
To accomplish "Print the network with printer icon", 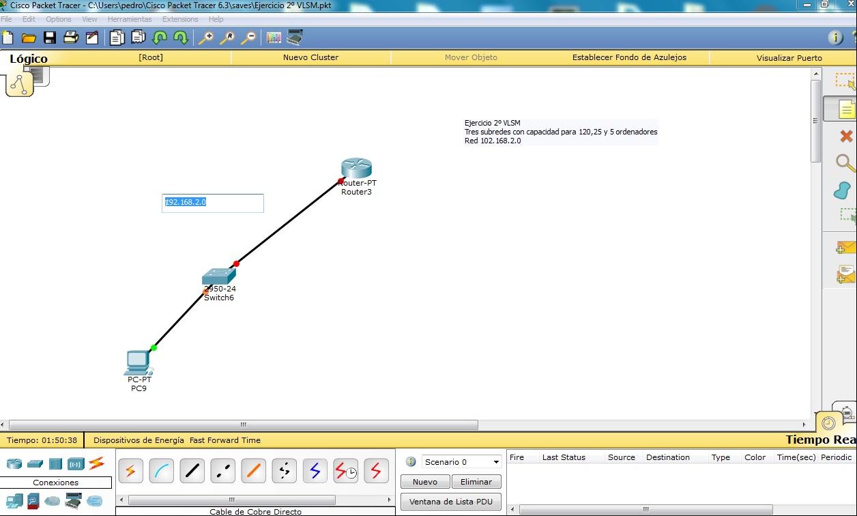I will click(71, 38).
